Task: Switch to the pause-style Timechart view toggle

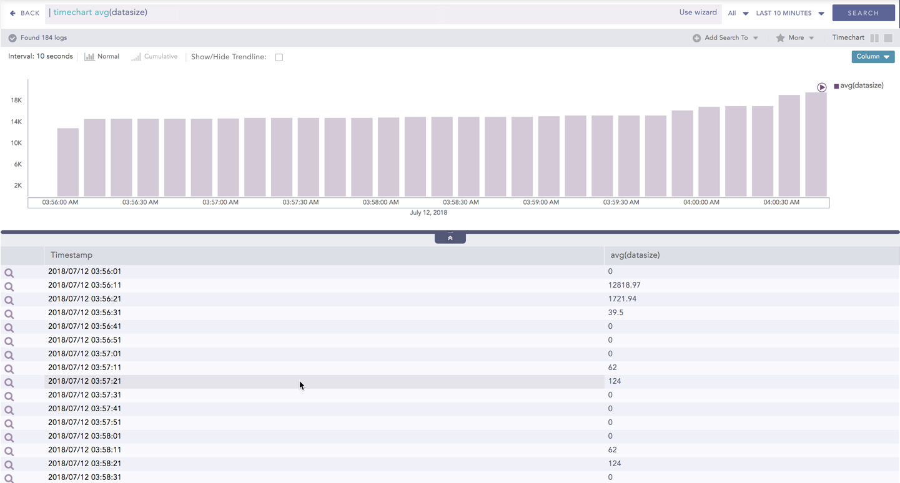Action: (874, 38)
